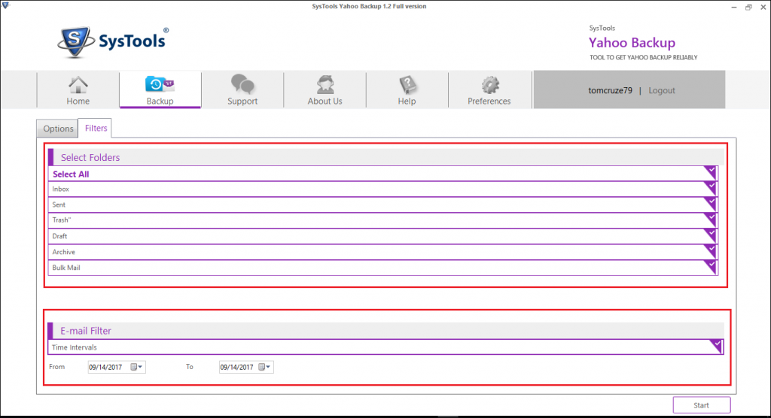This screenshot has height=418, width=771.
Task: Select the Sent folder row text
Action: 59,204
